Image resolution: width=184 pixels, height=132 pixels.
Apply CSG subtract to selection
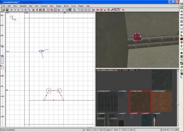coord(48,10)
